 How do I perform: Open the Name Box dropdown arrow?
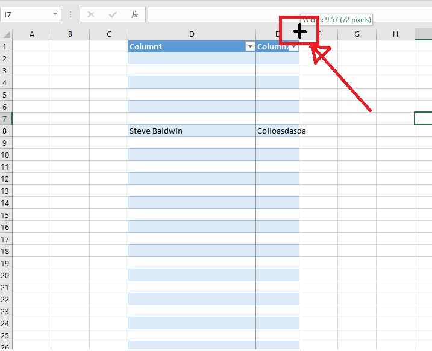[55, 14]
